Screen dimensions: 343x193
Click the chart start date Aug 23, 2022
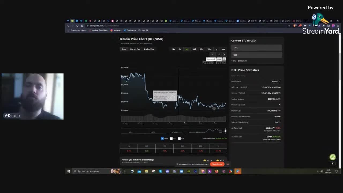coord(208,63)
